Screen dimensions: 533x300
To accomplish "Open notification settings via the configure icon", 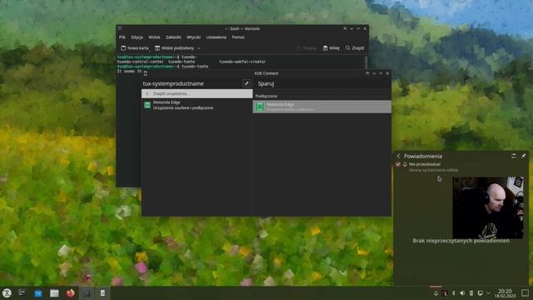I will point(514,156).
